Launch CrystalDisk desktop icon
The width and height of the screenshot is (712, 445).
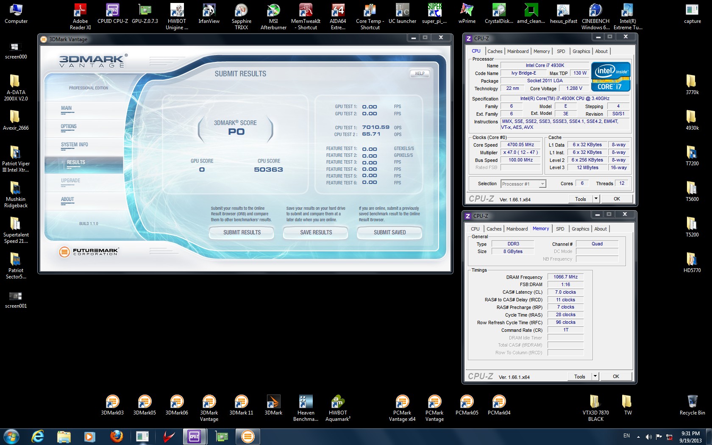pyautogui.click(x=499, y=14)
